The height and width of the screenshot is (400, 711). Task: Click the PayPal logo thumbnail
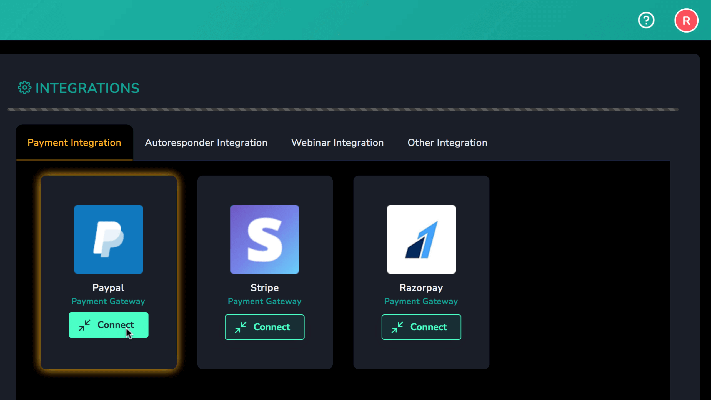coord(108,239)
